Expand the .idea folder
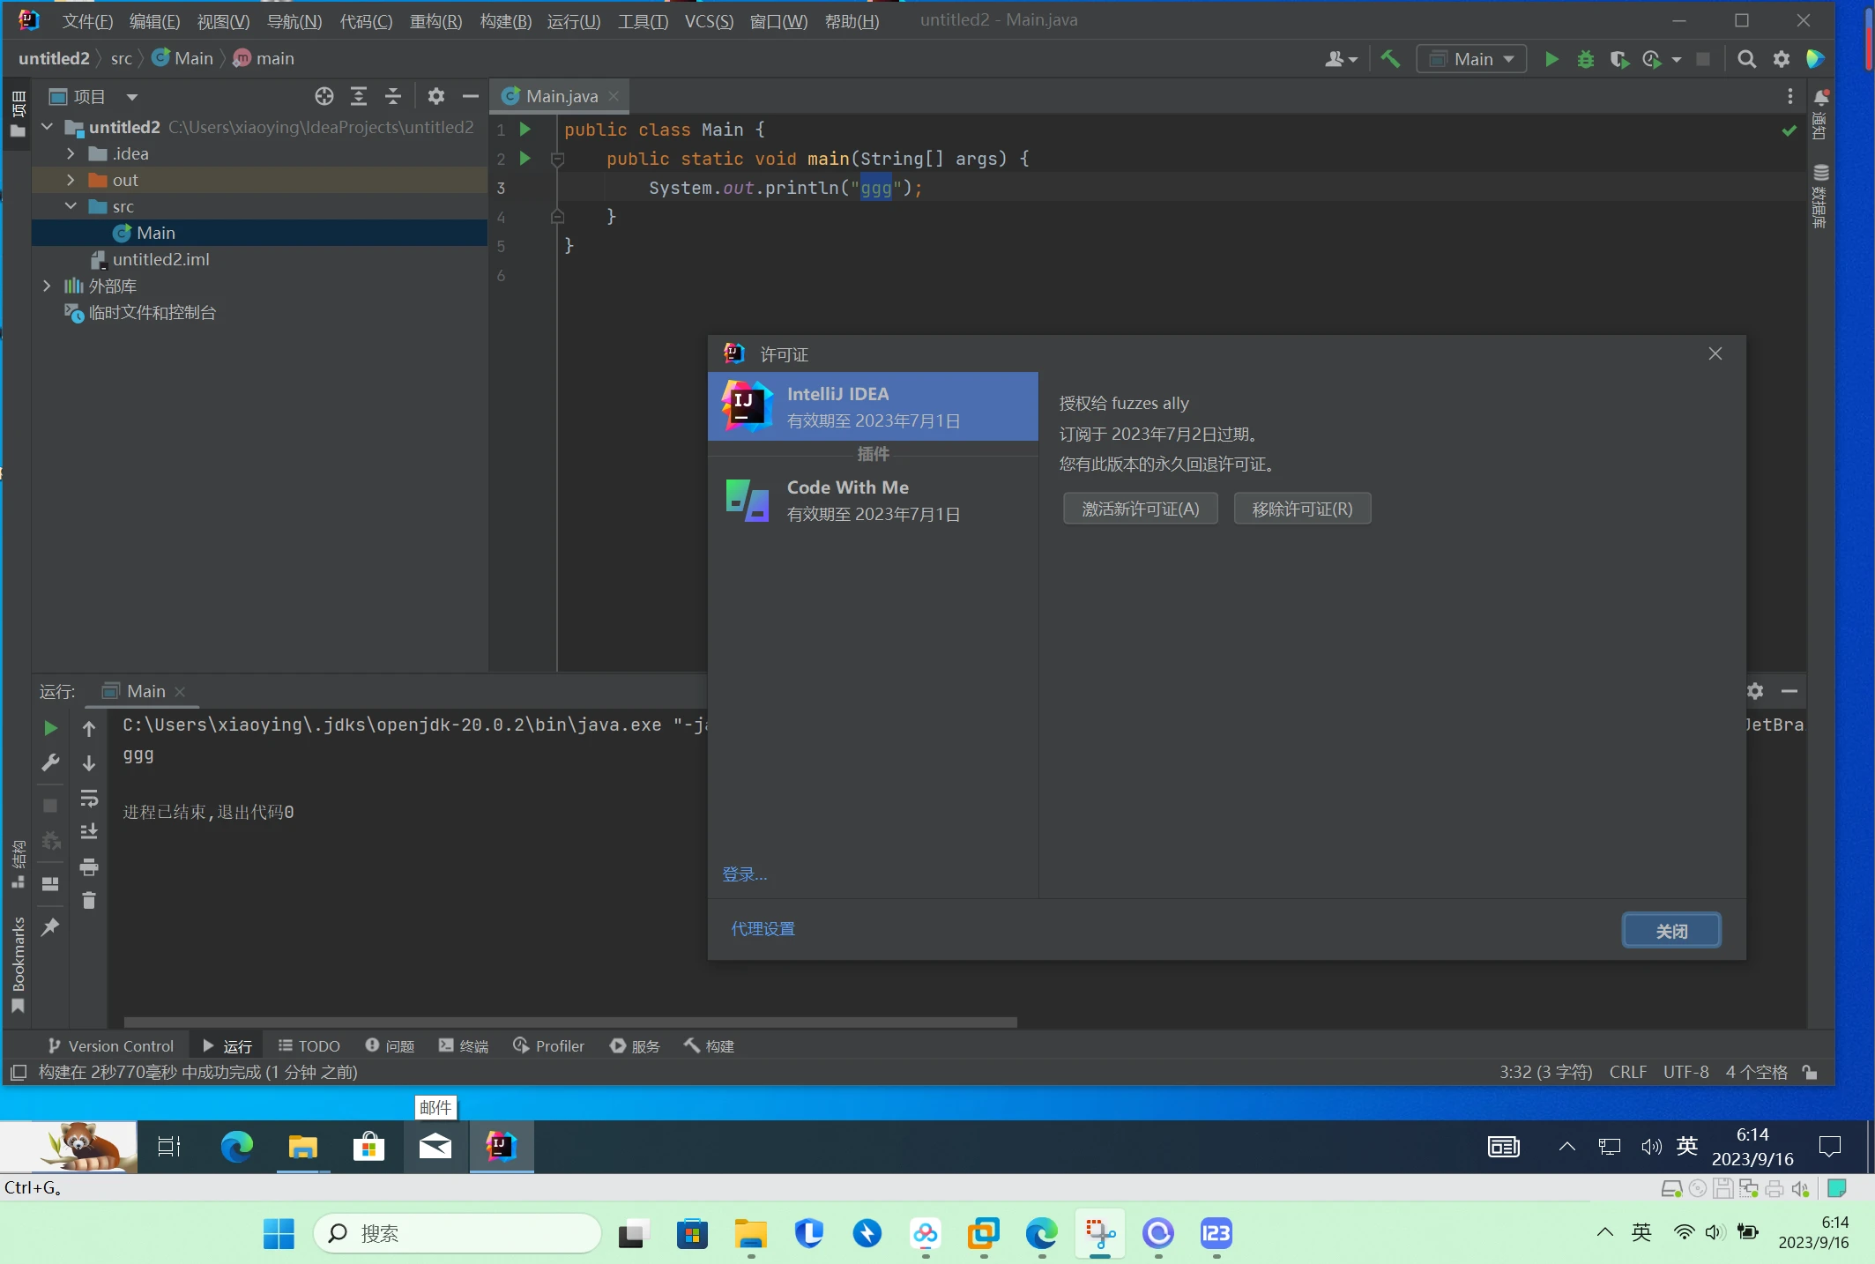1875x1264 pixels. click(x=71, y=153)
